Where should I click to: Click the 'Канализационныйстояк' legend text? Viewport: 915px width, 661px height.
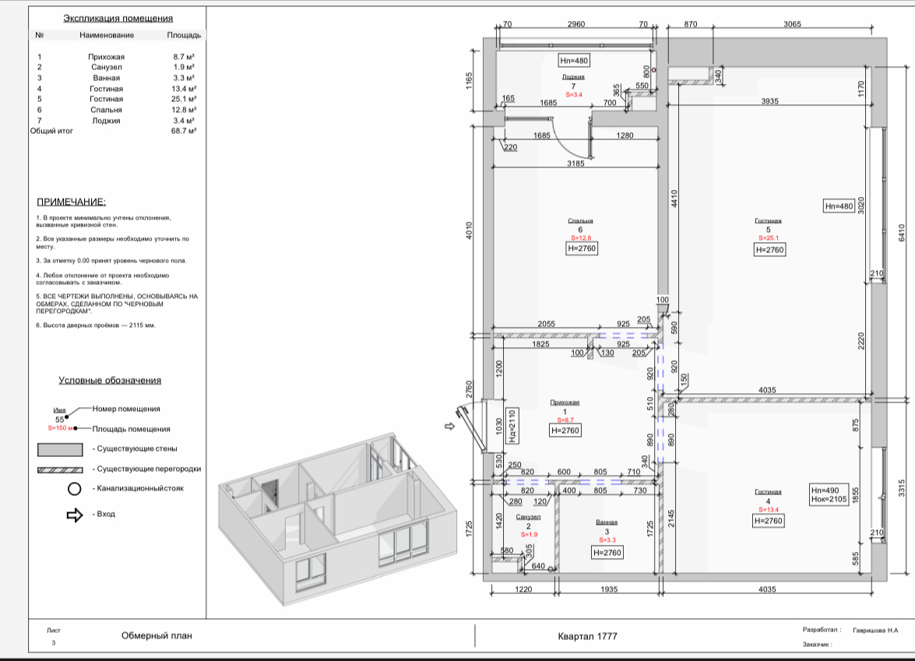[x=140, y=488]
